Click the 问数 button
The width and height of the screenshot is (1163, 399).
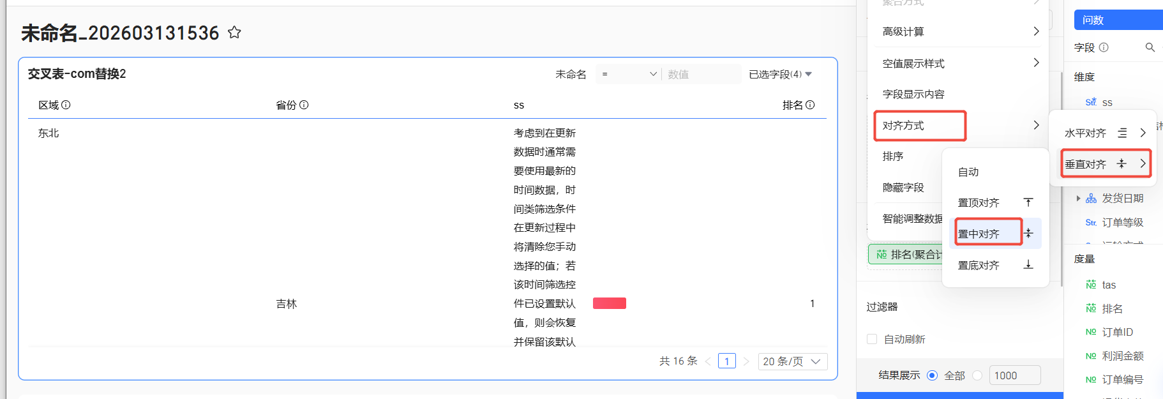[1117, 20]
